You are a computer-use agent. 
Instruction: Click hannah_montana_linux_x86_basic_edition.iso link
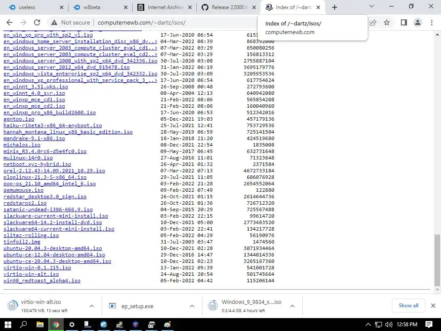(68, 132)
